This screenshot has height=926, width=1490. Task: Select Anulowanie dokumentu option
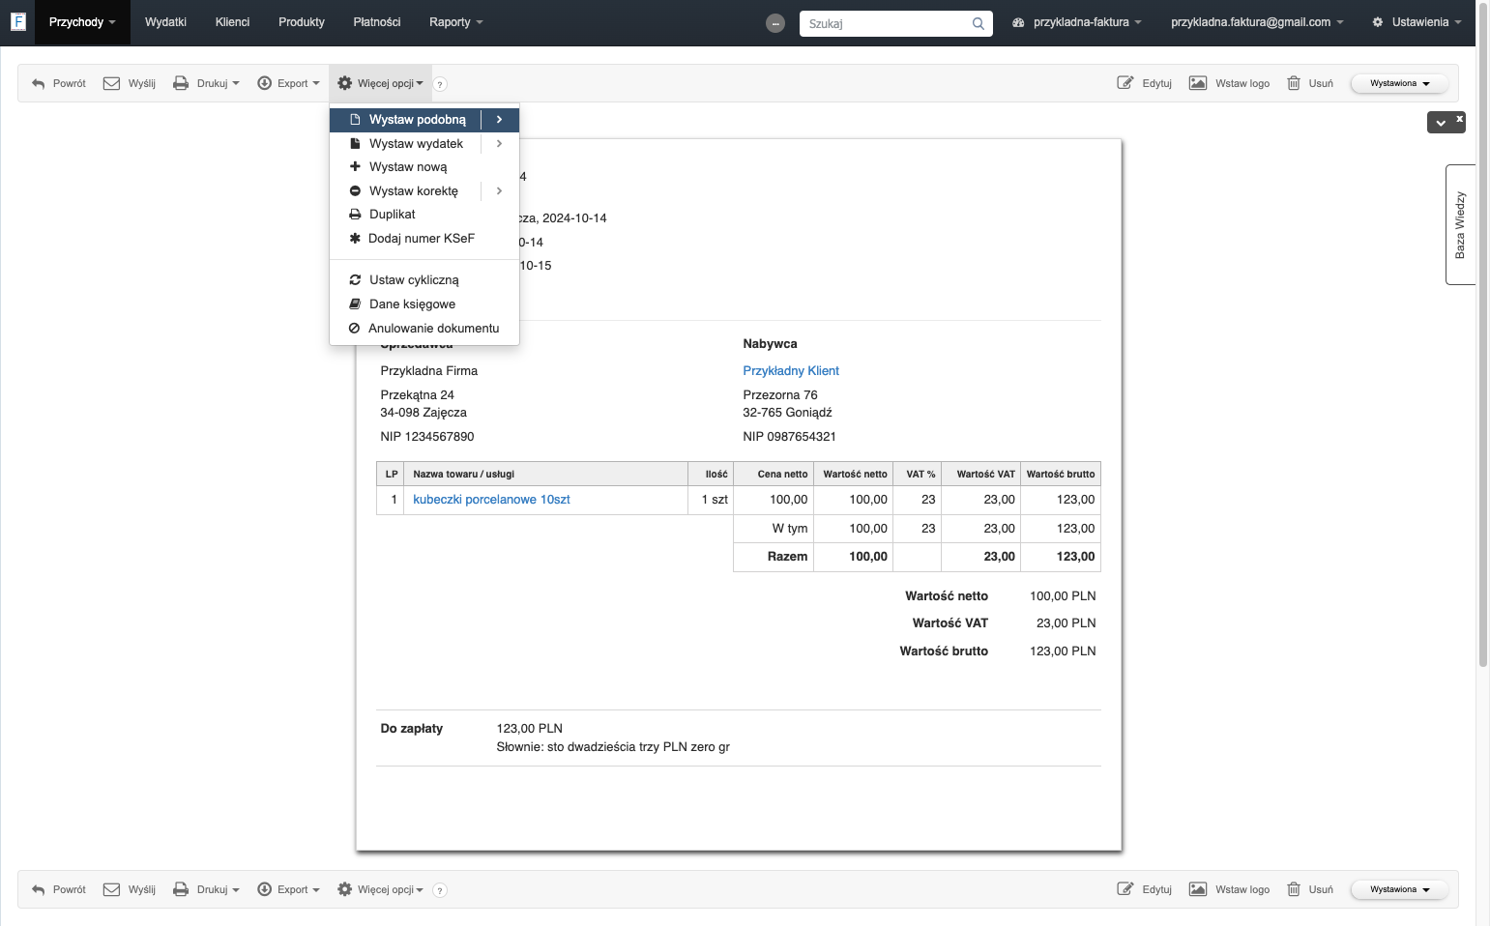point(424,329)
